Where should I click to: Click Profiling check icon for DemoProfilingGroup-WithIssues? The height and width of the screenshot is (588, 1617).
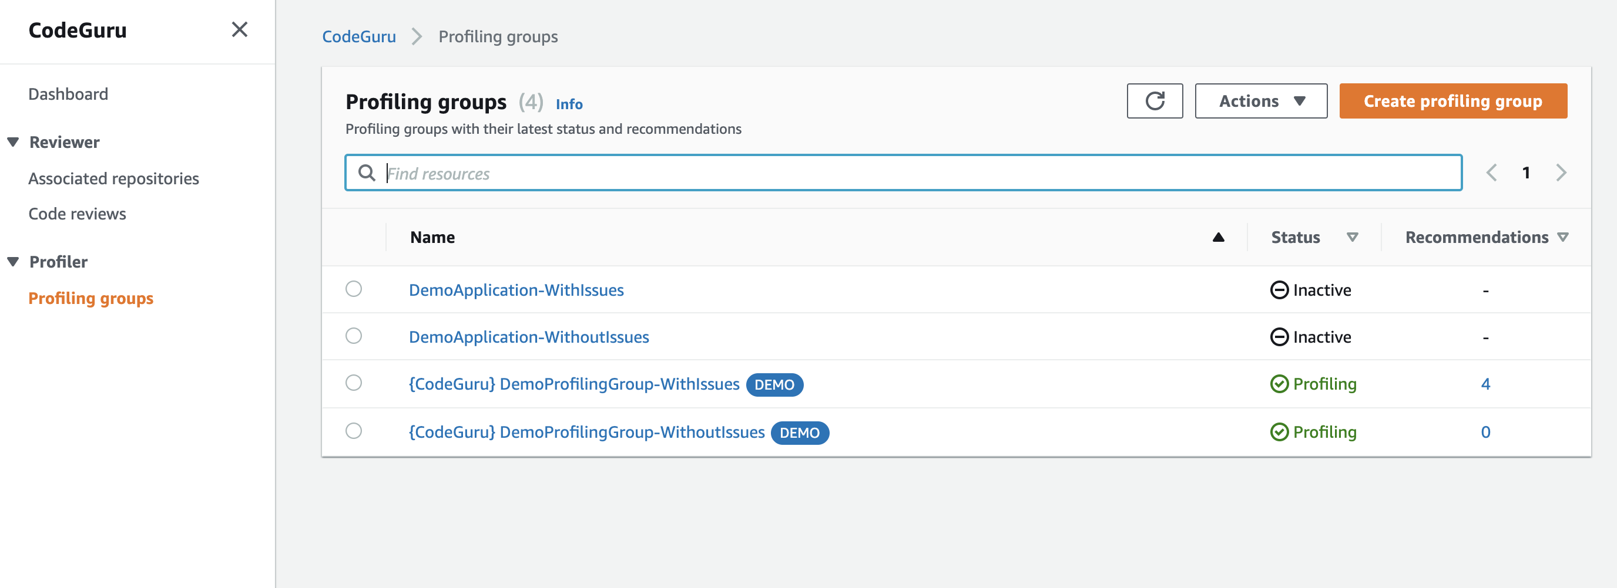1279,384
